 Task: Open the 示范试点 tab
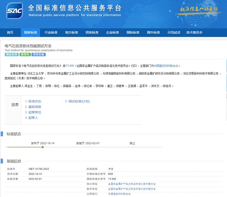(174, 33)
